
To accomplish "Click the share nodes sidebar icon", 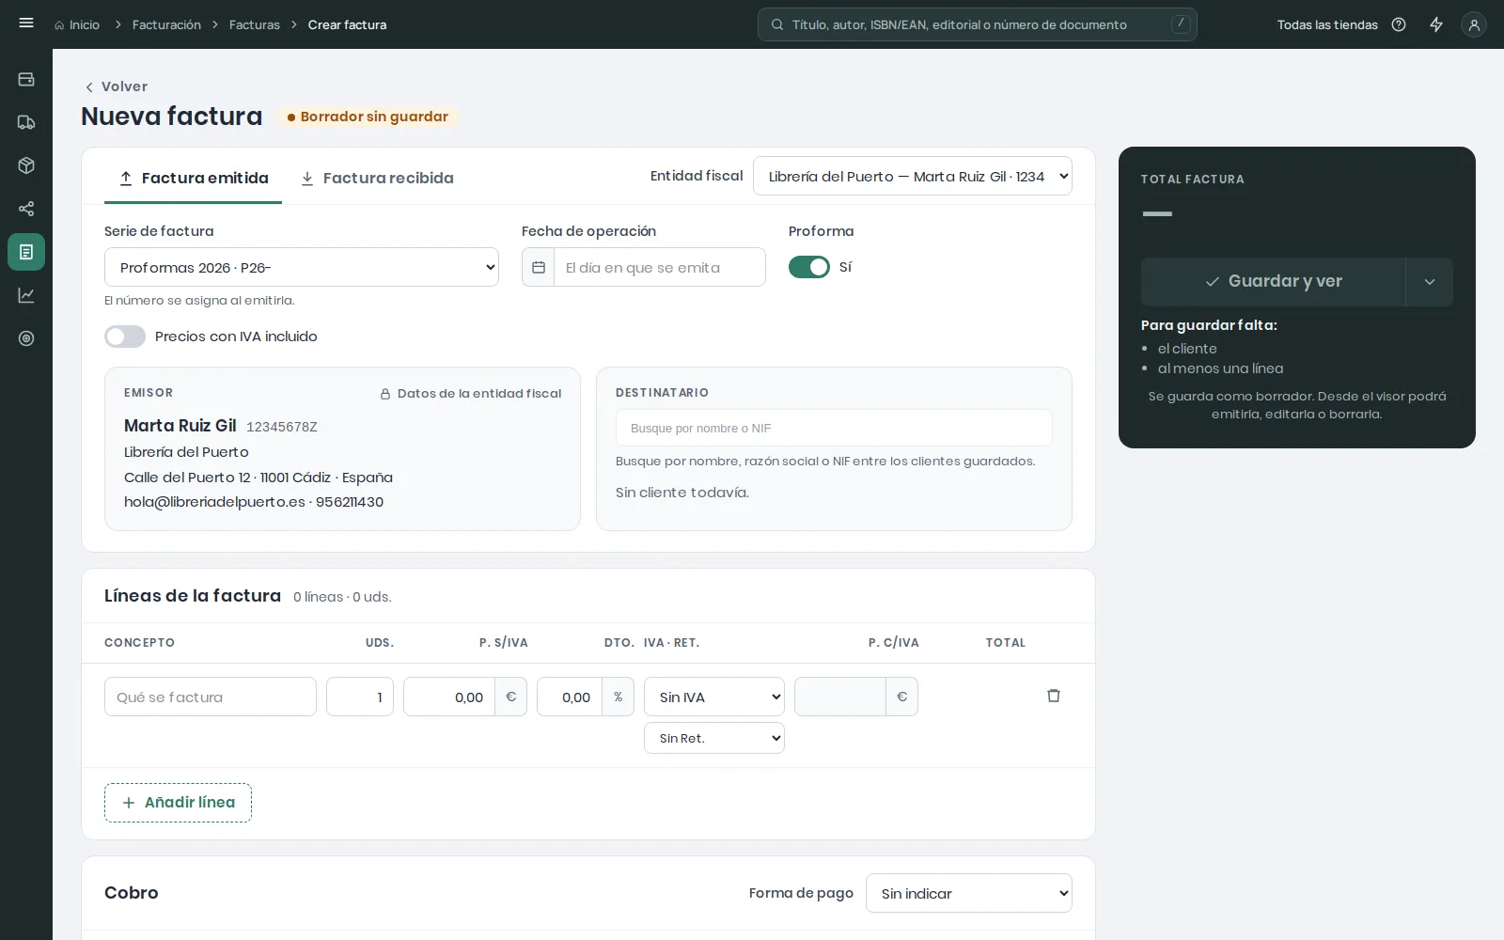I will click(x=26, y=209).
